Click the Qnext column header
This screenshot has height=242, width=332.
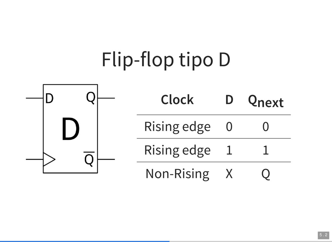pyautogui.click(x=266, y=101)
